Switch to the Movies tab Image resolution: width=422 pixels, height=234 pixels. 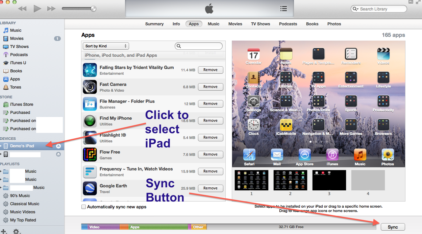click(235, 24)
